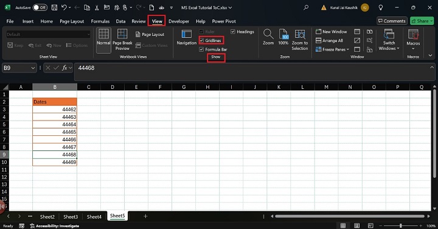Select cell containing 44465

coord(55,132)
